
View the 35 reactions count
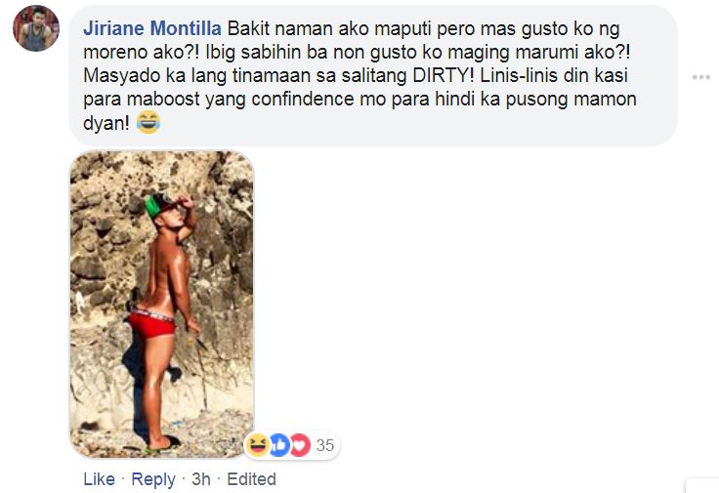click(325, 445)
